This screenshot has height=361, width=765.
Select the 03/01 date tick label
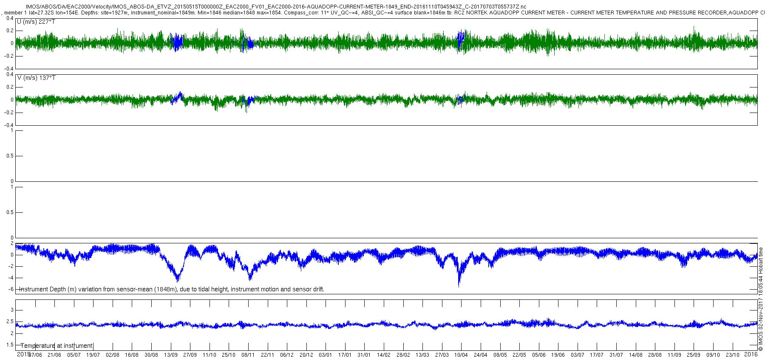click(x=326, y=355)
